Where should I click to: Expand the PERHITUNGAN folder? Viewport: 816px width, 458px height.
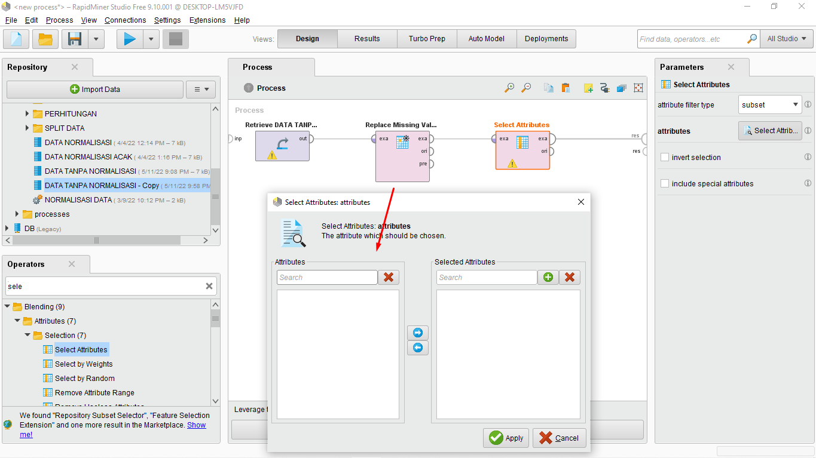(27, 113)
